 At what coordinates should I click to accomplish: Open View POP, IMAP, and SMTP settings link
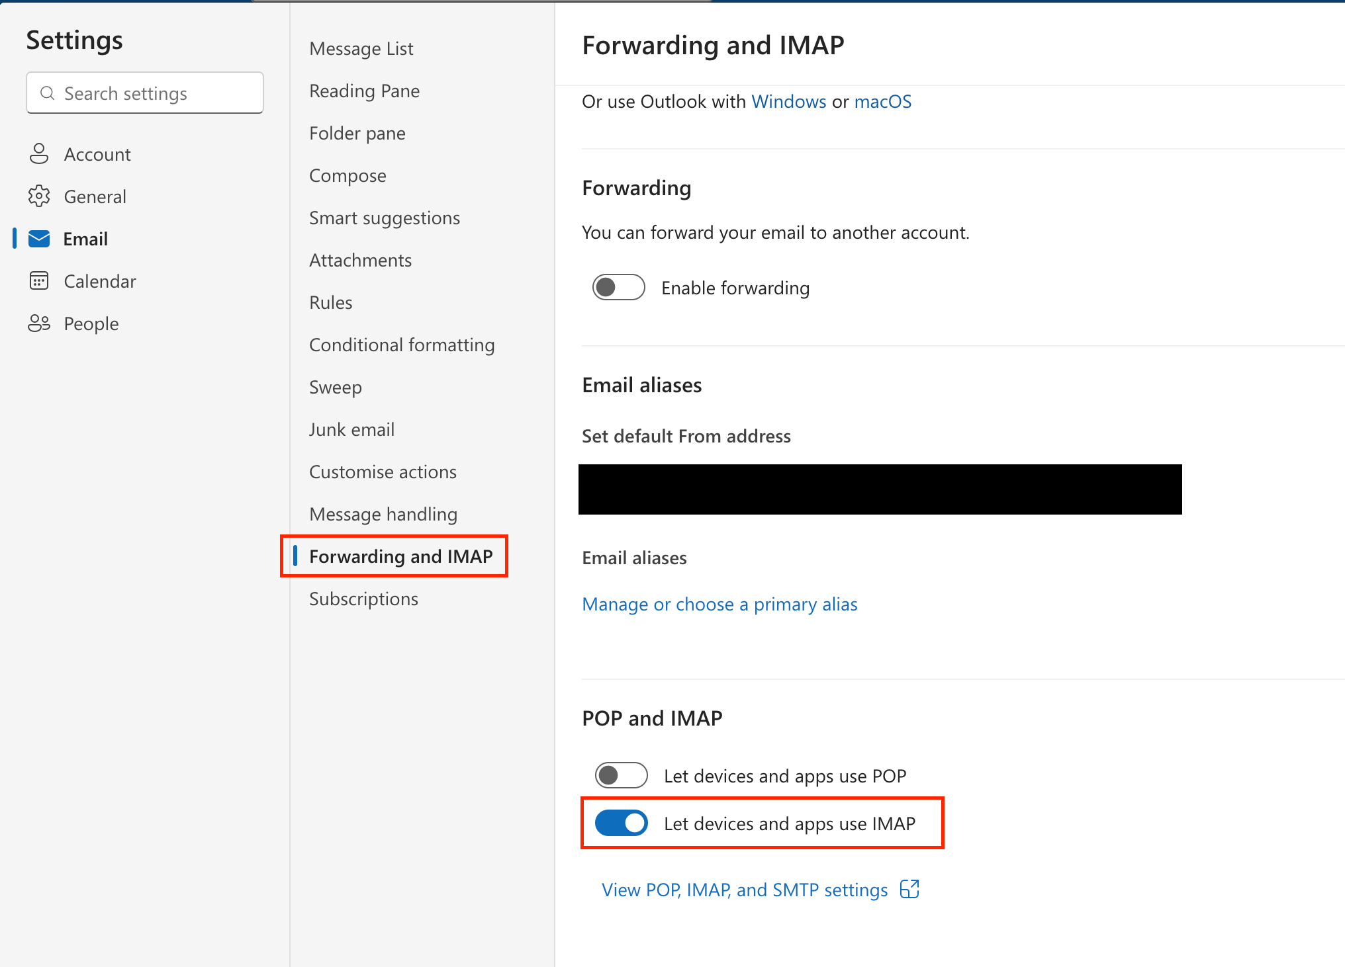745,890
